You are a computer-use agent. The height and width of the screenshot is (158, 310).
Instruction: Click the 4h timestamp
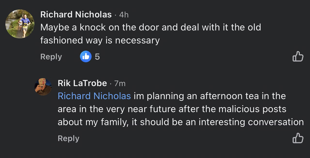[123, 15]
